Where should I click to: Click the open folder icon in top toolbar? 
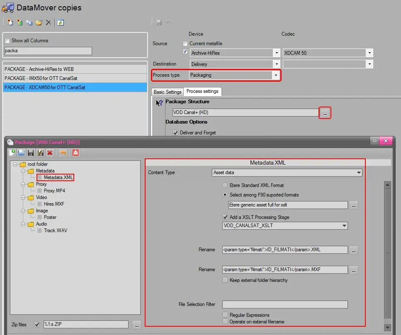tap(39, 23)
